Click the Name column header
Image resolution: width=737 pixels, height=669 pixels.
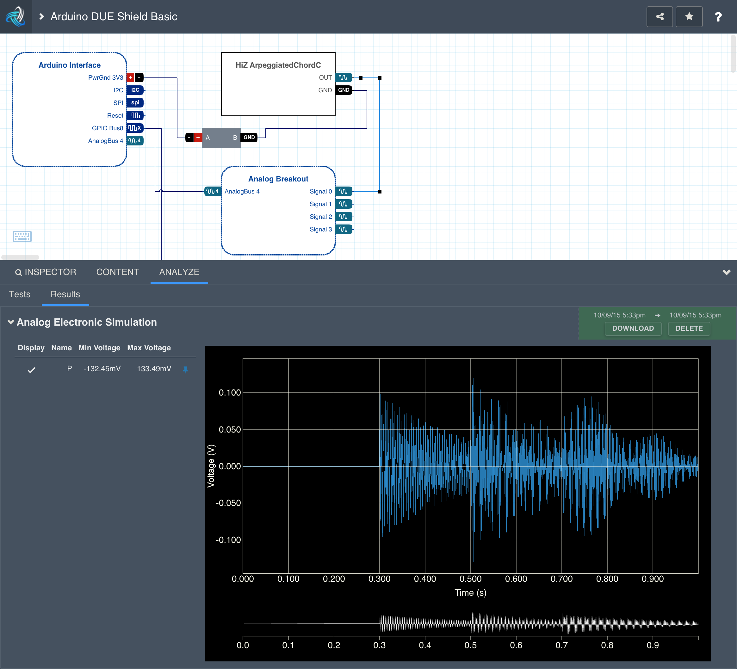[x=61, y=348]
